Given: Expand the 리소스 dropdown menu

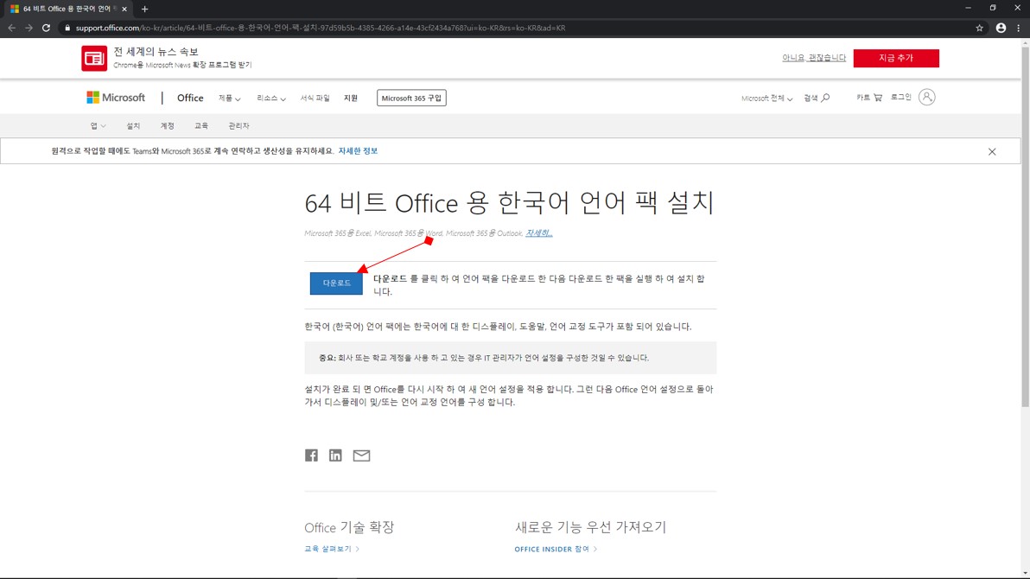Looking at the screenshot, I should pyautogui.click(x=270, y=98).
